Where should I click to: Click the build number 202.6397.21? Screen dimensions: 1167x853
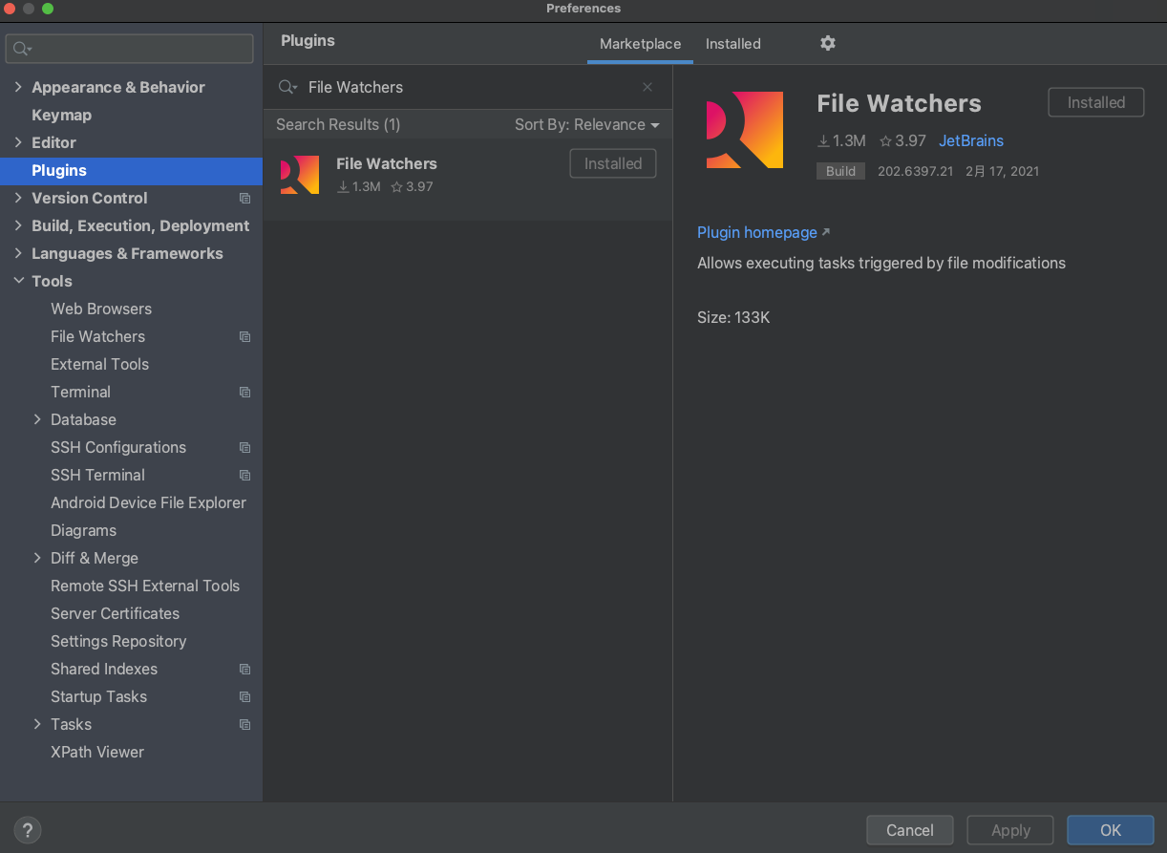916,171
